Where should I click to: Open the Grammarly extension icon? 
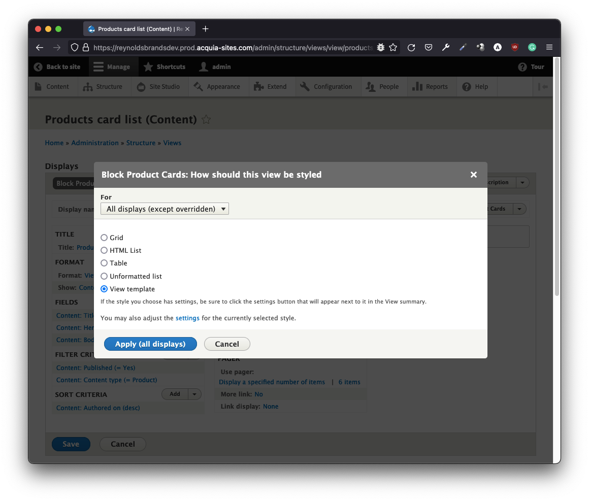coord(532,47)
